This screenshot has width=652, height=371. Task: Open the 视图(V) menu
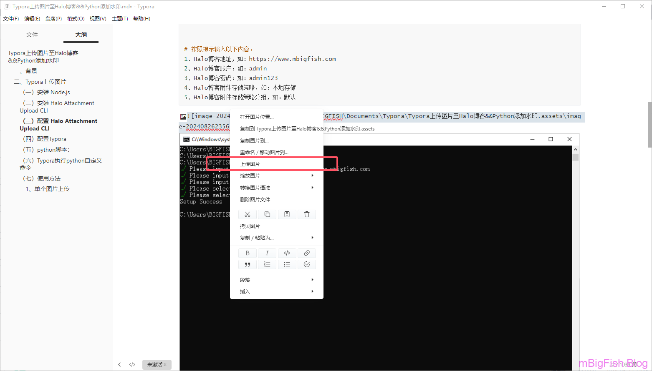click(98, 19)
